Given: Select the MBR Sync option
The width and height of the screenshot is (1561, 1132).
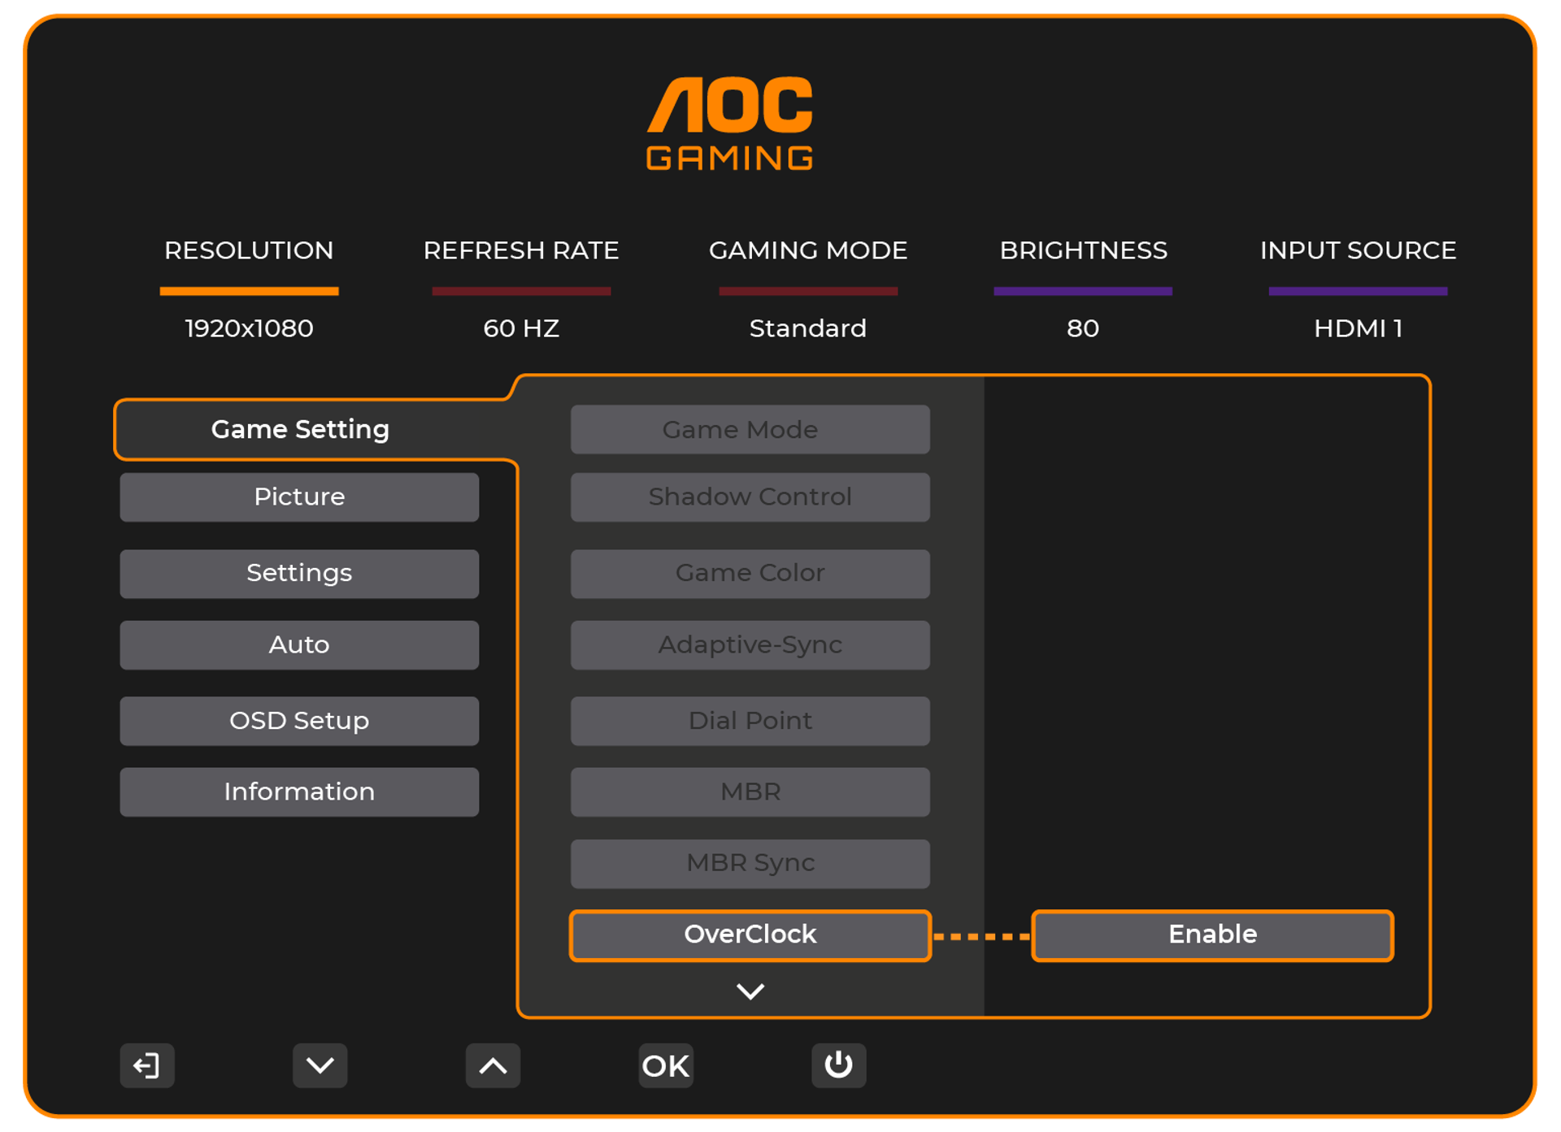Looking at the screenshot, I should click(750, 863).
